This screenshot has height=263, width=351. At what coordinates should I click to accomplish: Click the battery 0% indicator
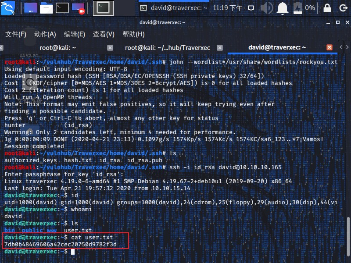(x=304, y=8)
